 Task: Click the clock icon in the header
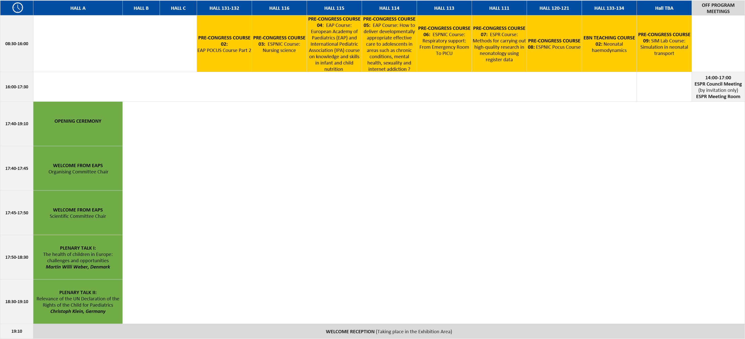point(17,8)
